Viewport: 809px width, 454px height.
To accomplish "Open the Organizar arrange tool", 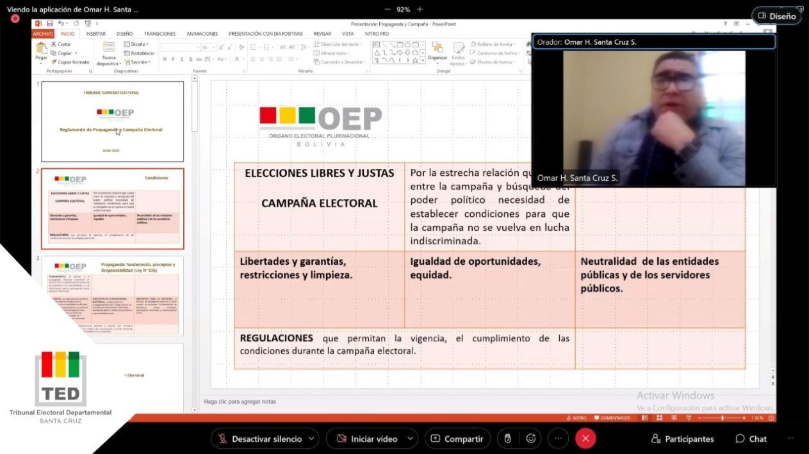I will (x=437, y=51).
